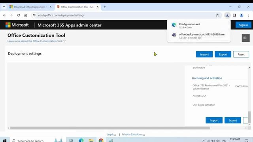Open the Privacy & cookies link
This screenshot has width=253, height=142.
click(x=134, y=135)
